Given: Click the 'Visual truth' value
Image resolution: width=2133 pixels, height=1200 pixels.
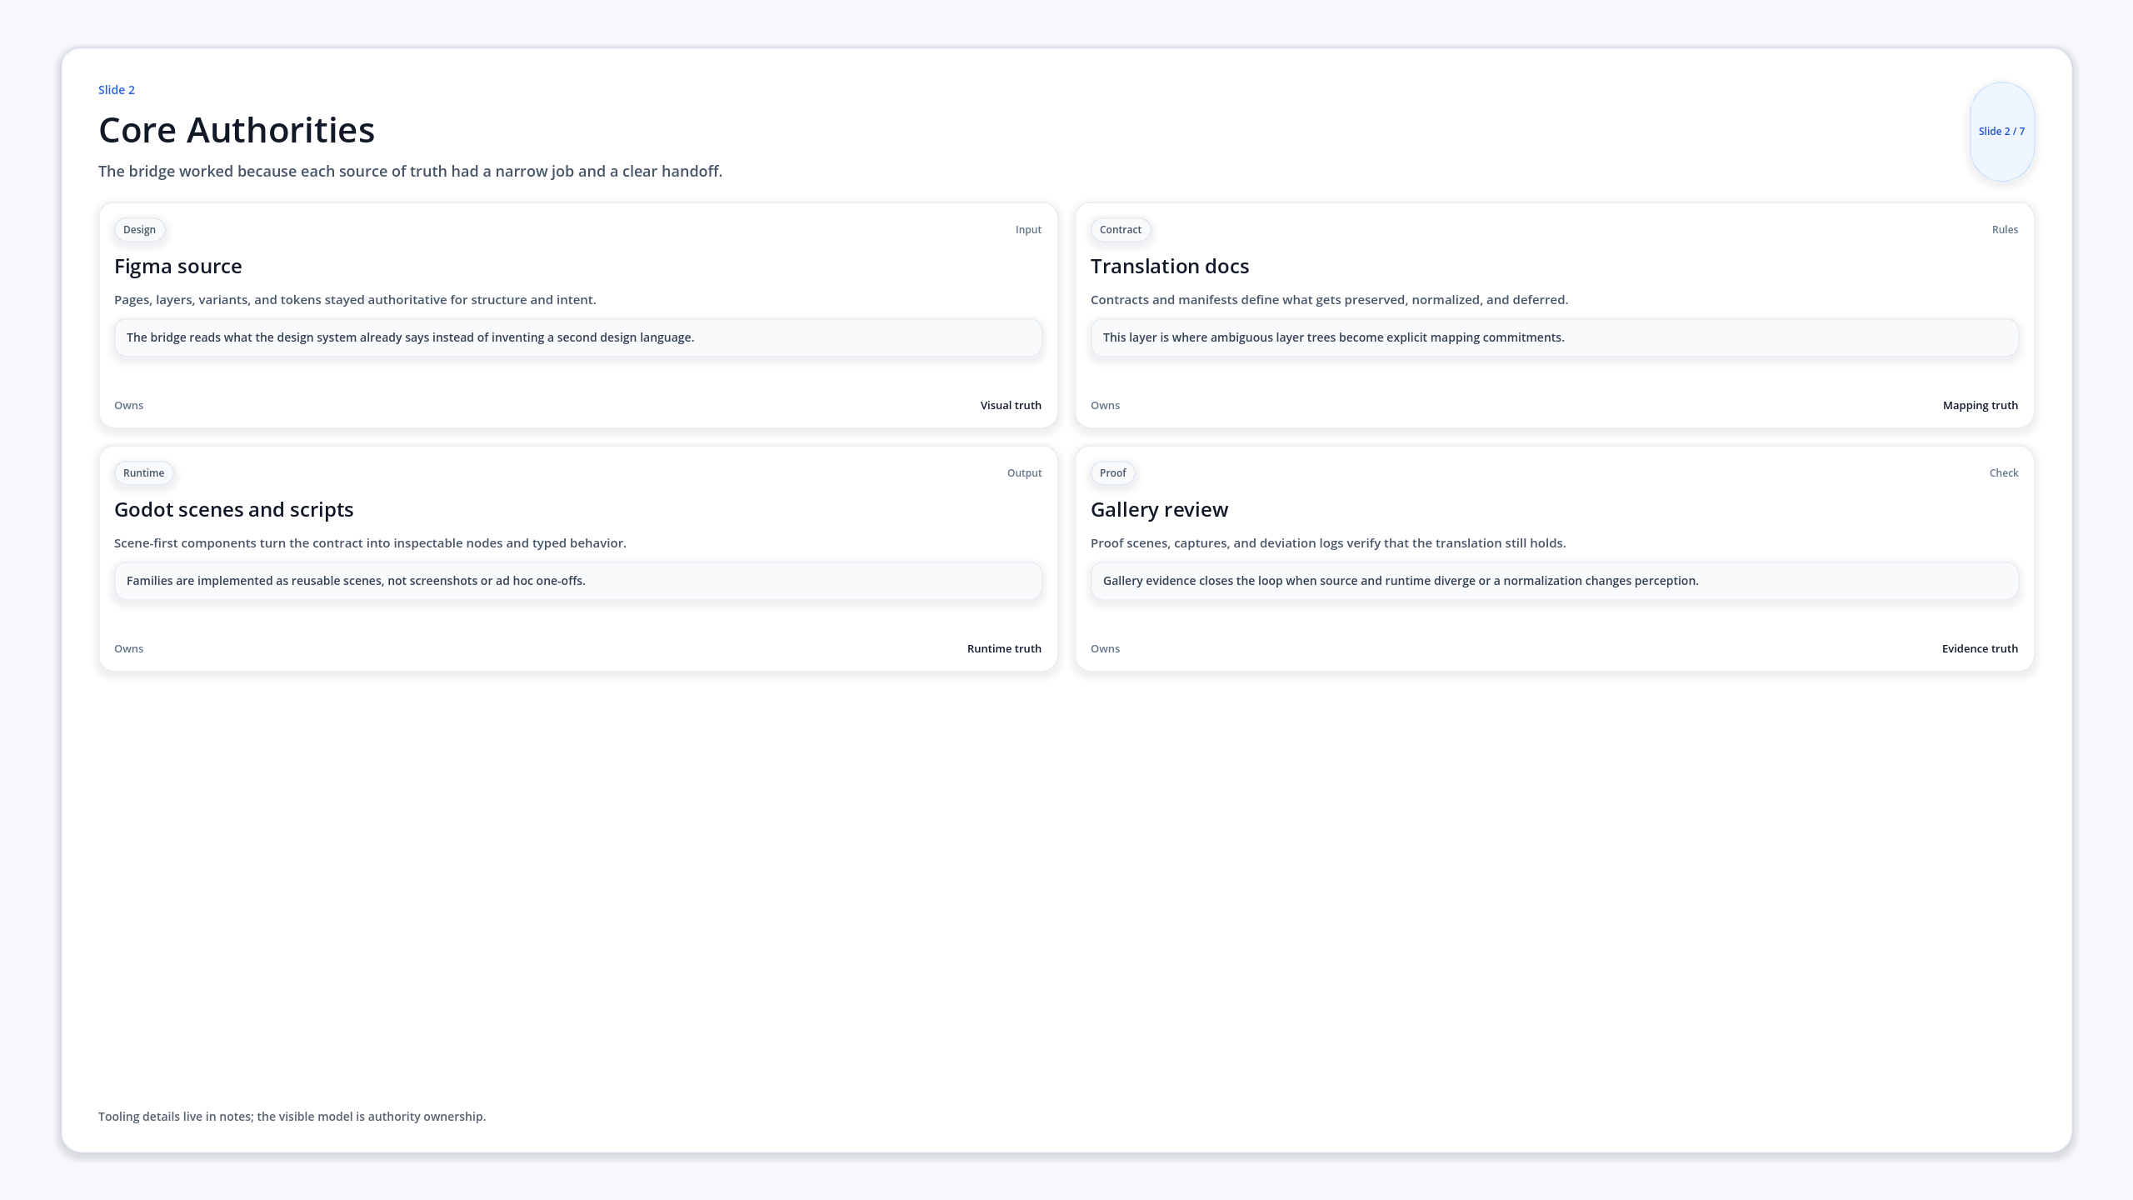Looking at the screenshot, I should tap(1011, 406).
